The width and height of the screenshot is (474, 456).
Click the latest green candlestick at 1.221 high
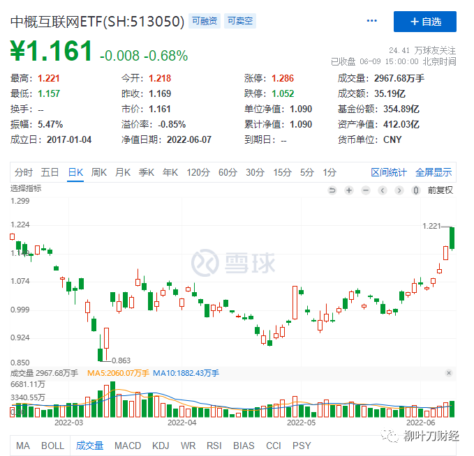coord(452,238)
